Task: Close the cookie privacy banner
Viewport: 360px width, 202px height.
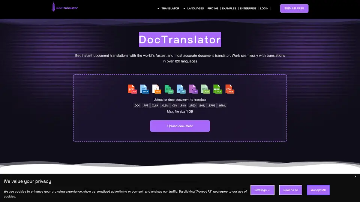Action: (x=355, y=177)
